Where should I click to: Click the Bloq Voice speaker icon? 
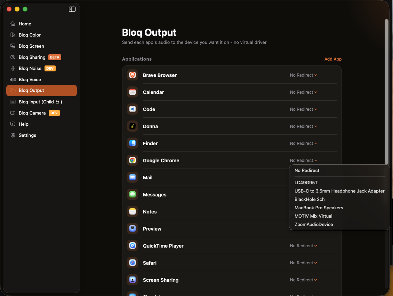[x=13, y=80]
